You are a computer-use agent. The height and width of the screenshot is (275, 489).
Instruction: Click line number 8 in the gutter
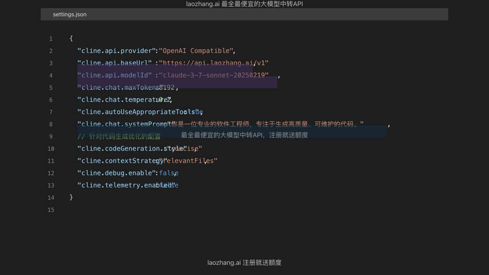pyautogui.click(x=51, y=124)
